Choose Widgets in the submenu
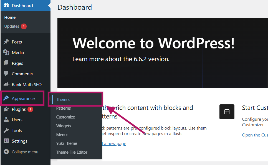This screenshot has height=165, width=268. coord(64,126)
